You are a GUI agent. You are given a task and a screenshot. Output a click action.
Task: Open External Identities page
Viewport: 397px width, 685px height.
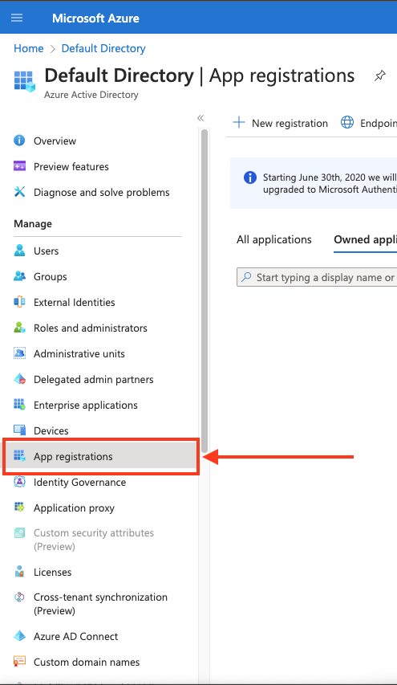(x=74, y=302)
